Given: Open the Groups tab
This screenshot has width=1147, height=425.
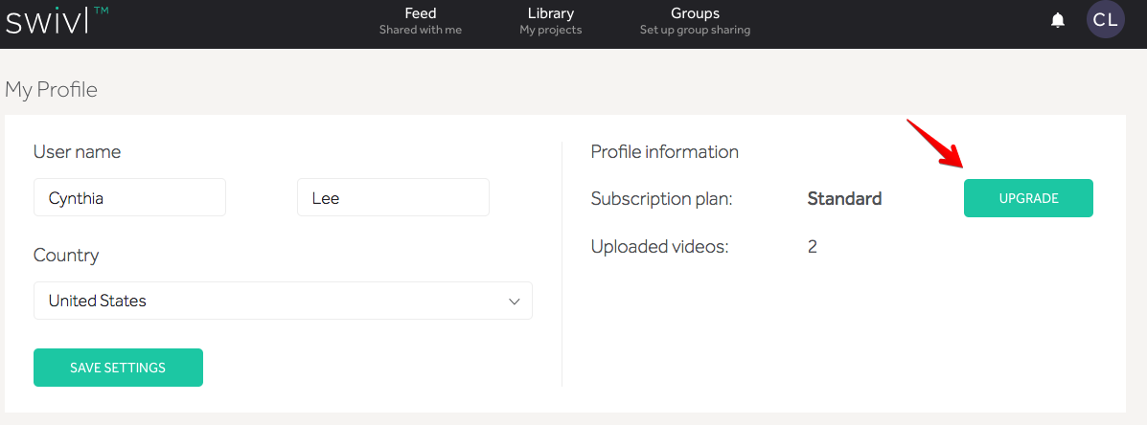Looking at the screenshot, I should click(695, 20).
